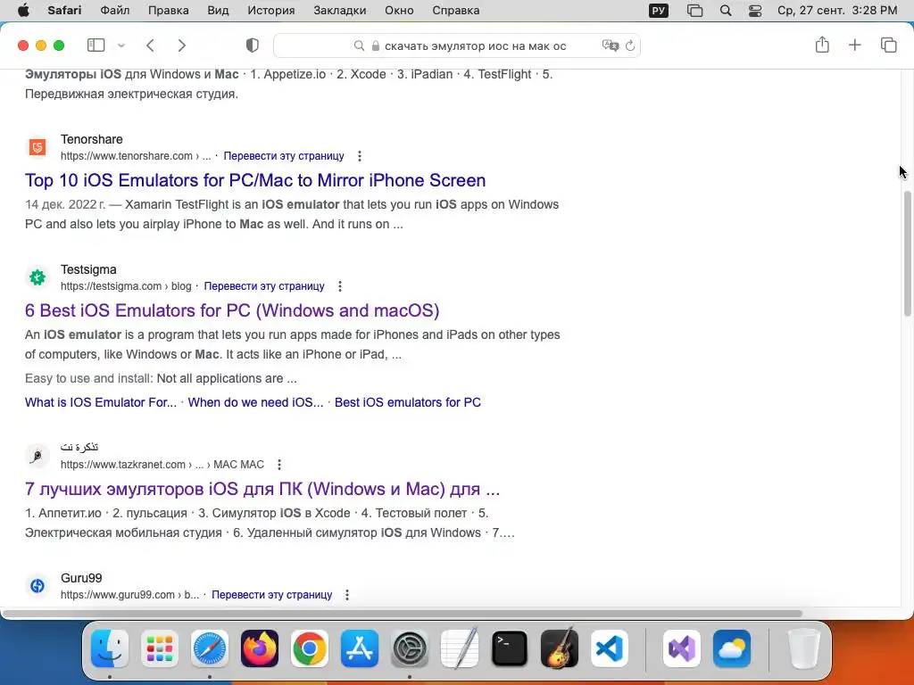914x685 pixels.
Task: Open Spotlight search in the menu bar
Action: point(726,11)
